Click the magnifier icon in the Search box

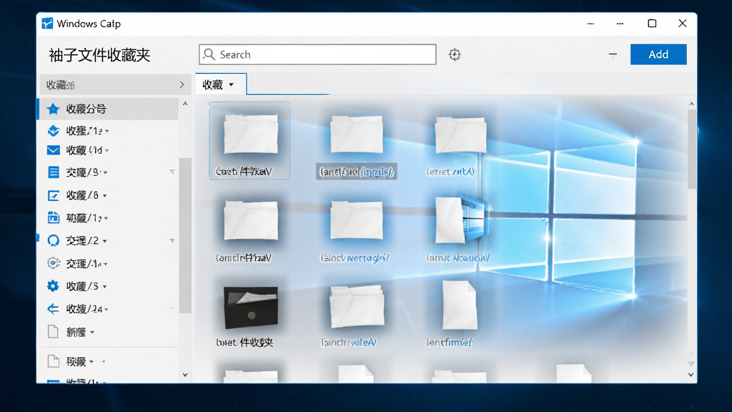(x=209, y=54)
